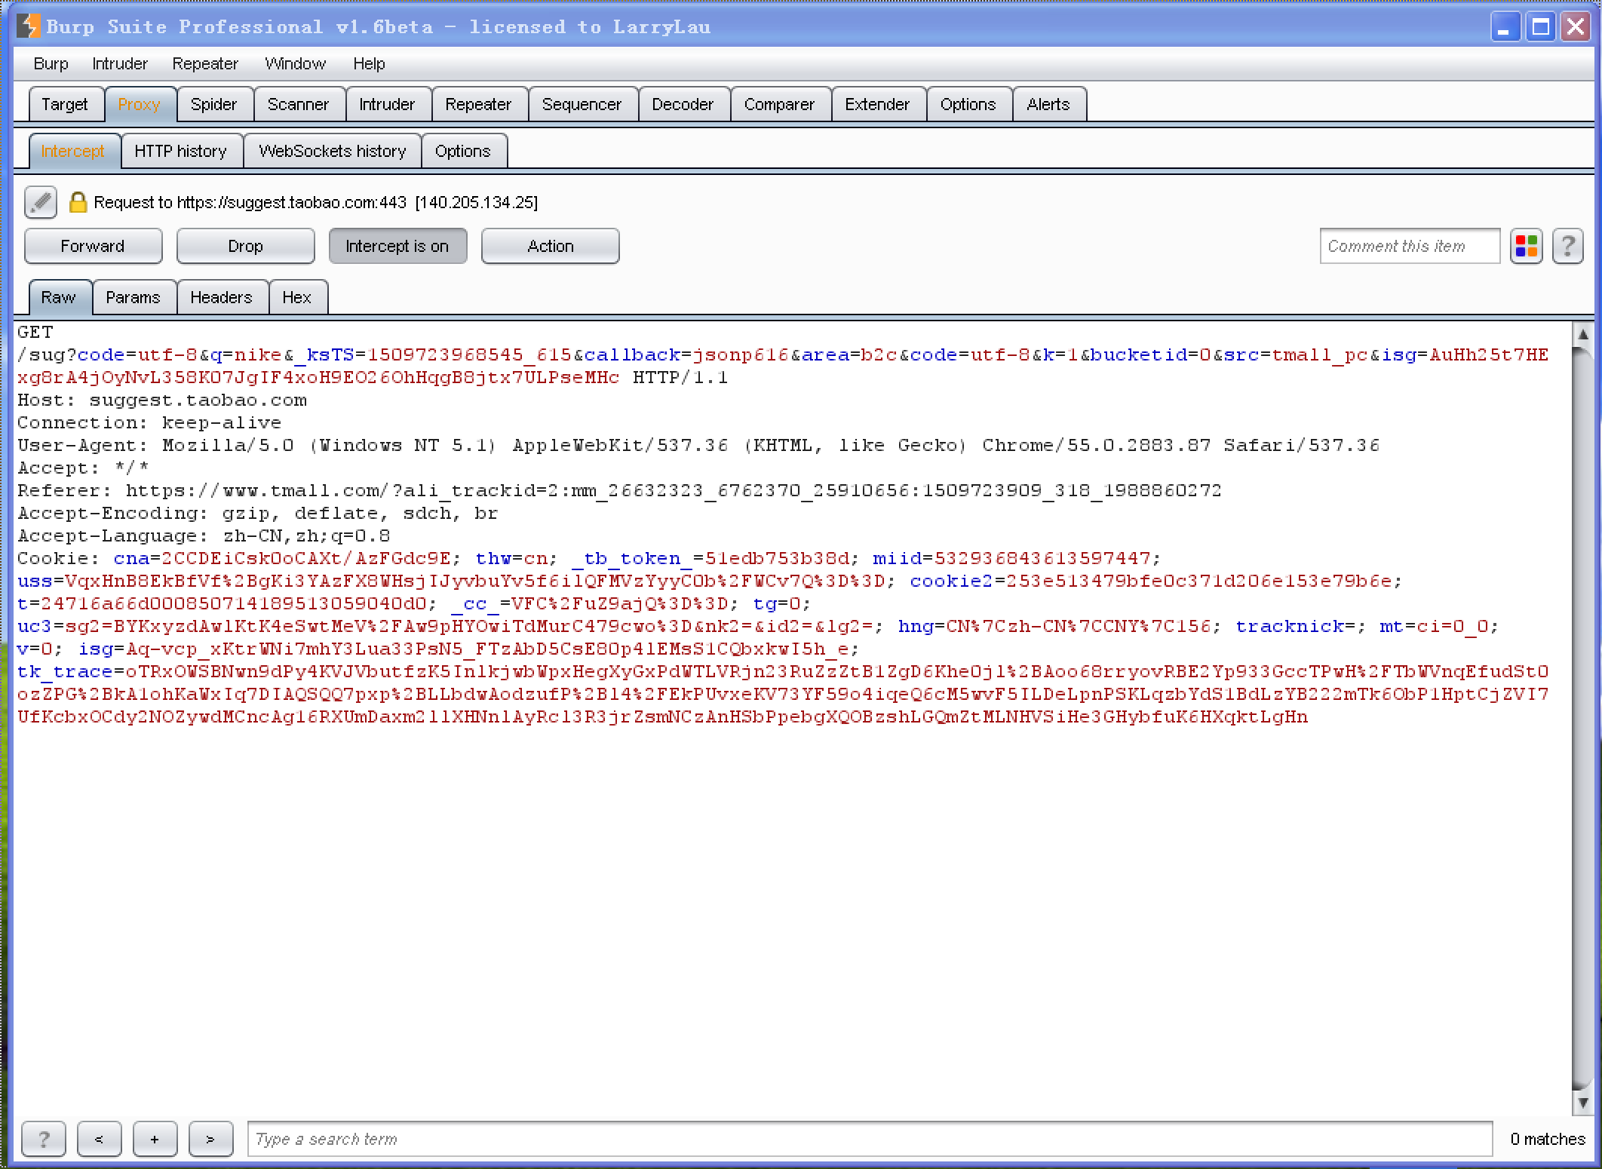
Task: Click the pencil edit icon beside request target
Action: point(41,202)
